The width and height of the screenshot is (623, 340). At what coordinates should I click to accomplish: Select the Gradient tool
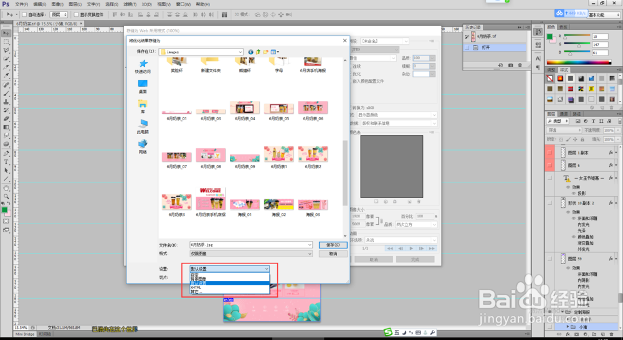[x=6, y=128]
